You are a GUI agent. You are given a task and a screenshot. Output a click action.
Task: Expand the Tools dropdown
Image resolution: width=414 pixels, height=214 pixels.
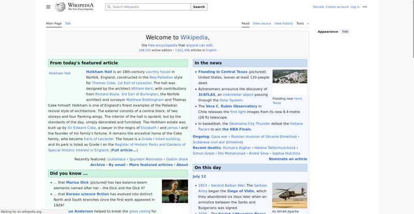click(302, 23)
